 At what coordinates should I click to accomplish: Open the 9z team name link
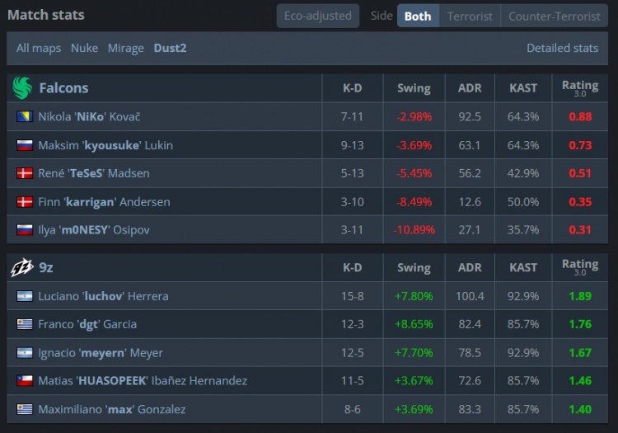[45, 267]
